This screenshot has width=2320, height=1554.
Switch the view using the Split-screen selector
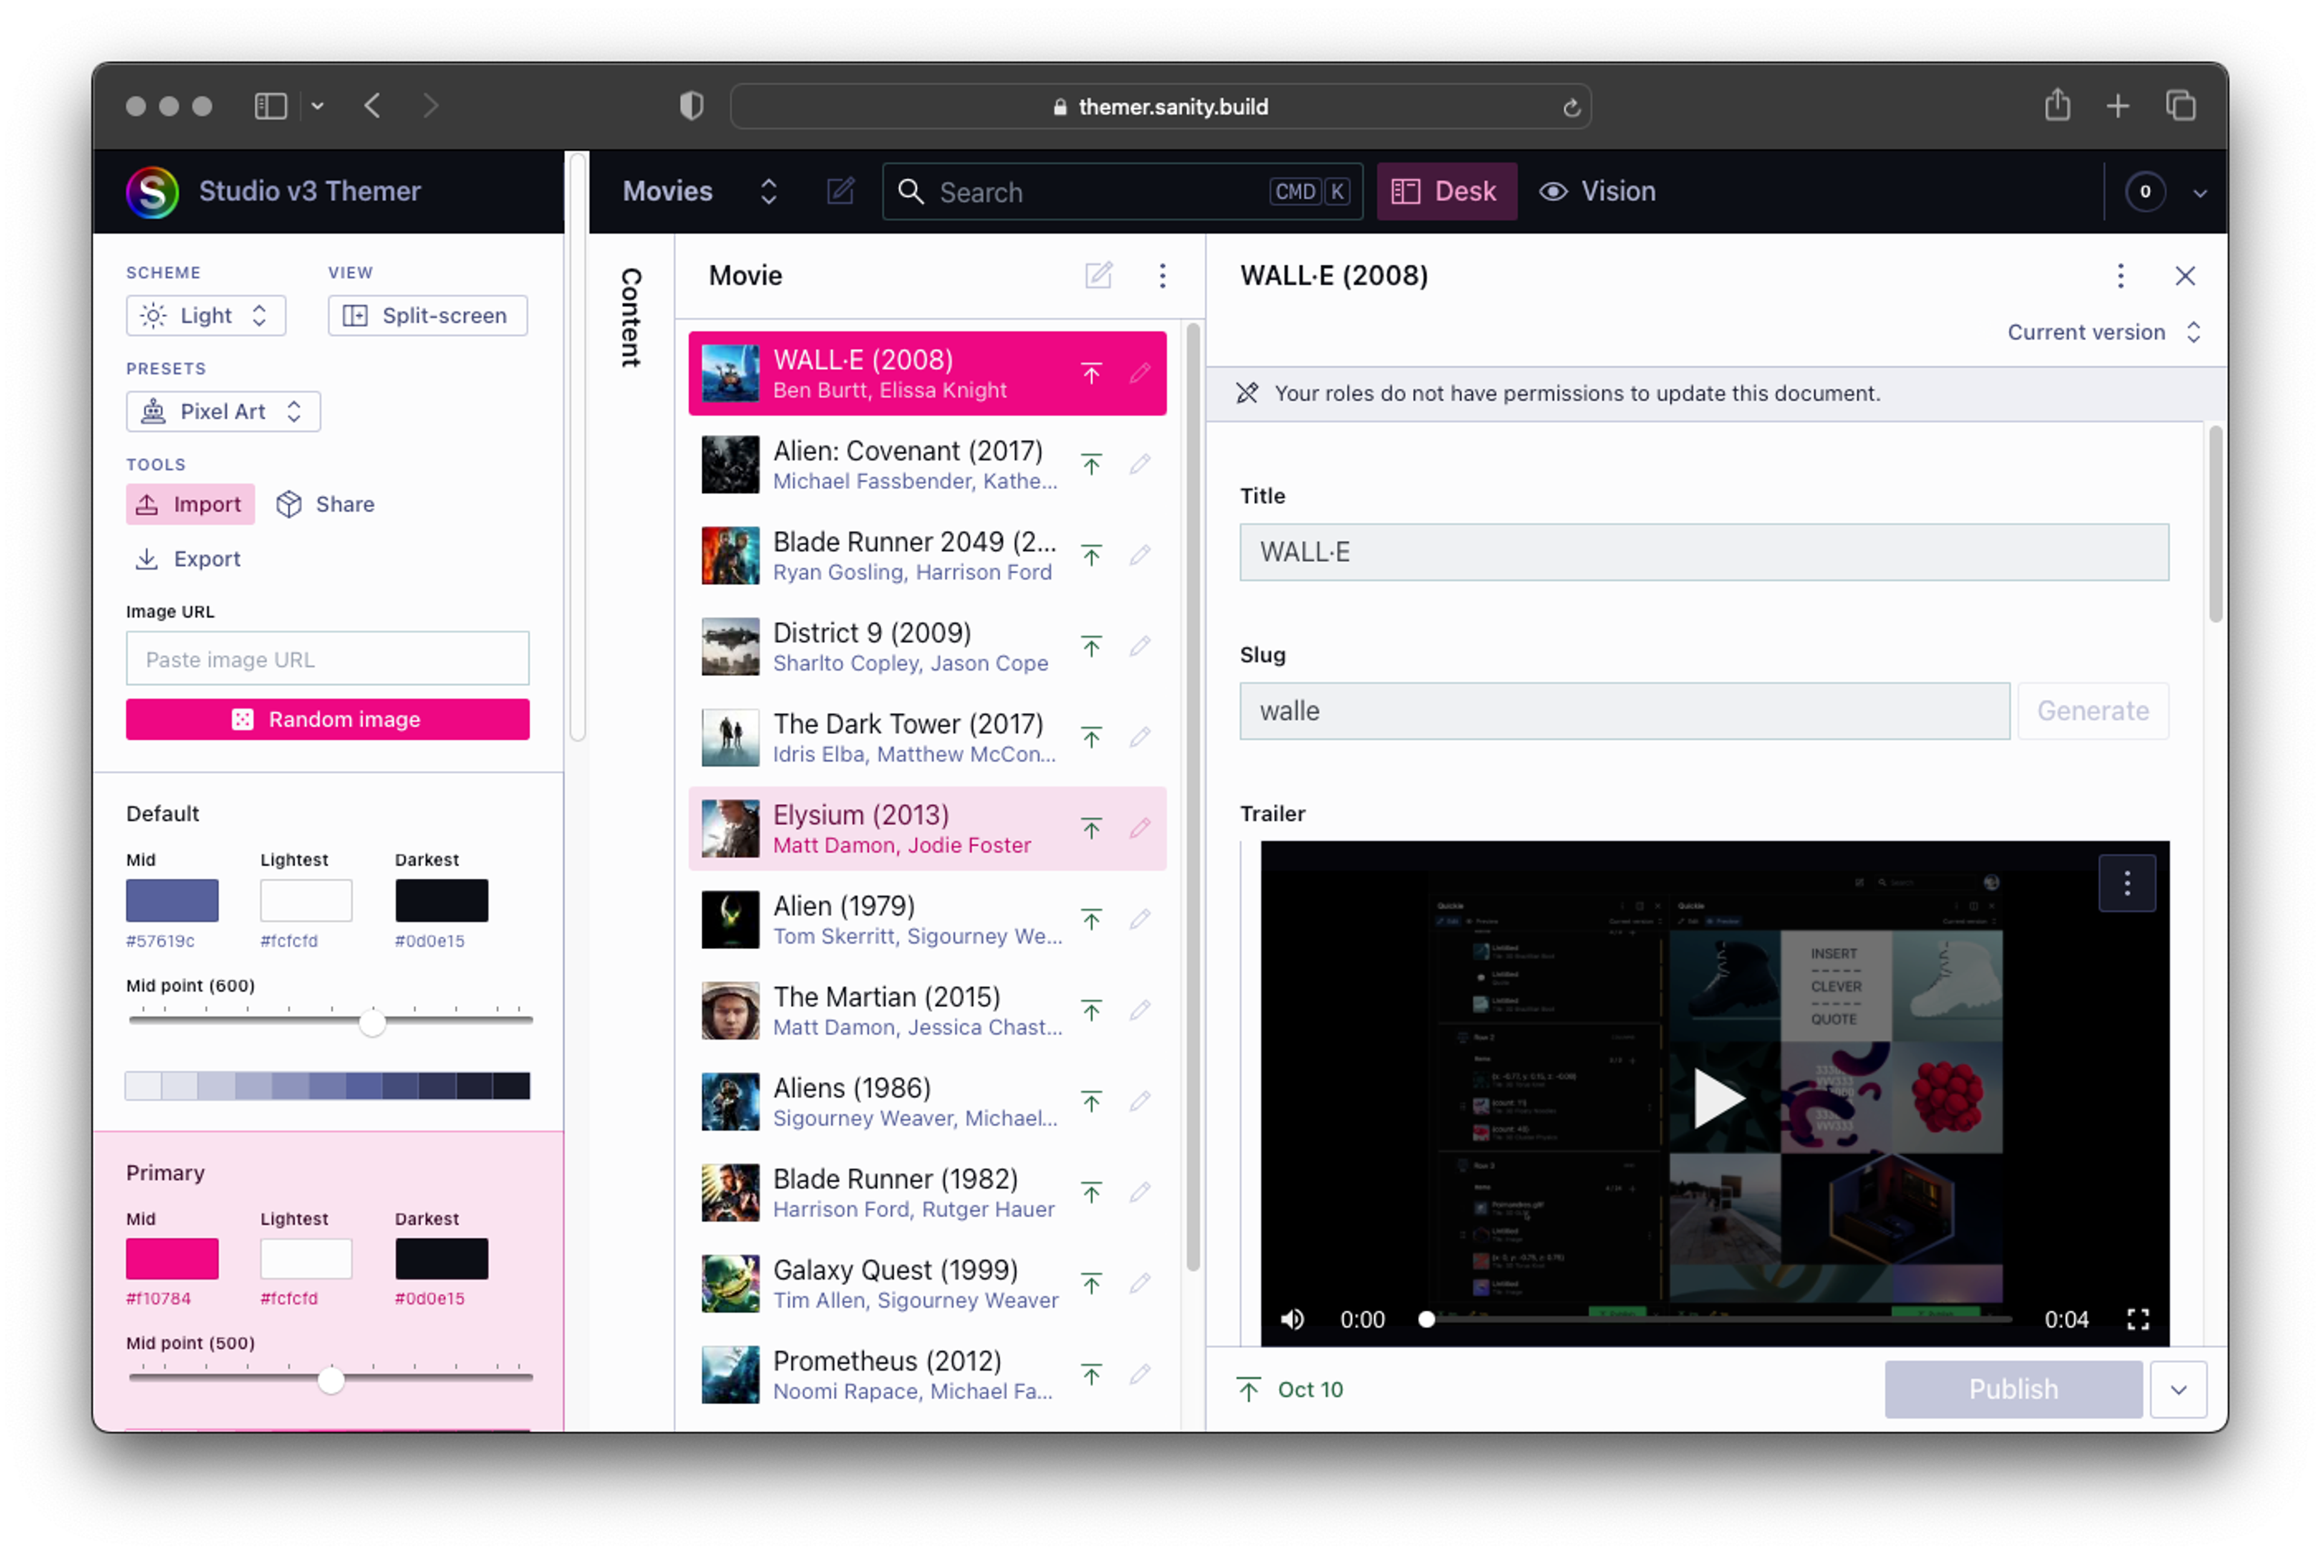coord(427,315)
